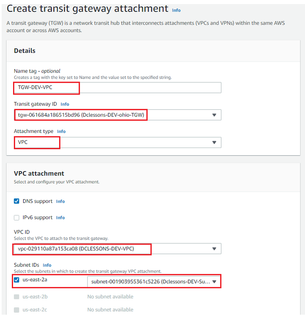Click the Name tag input field
This screenshot has height=322, width=305.
pos(118,88)
